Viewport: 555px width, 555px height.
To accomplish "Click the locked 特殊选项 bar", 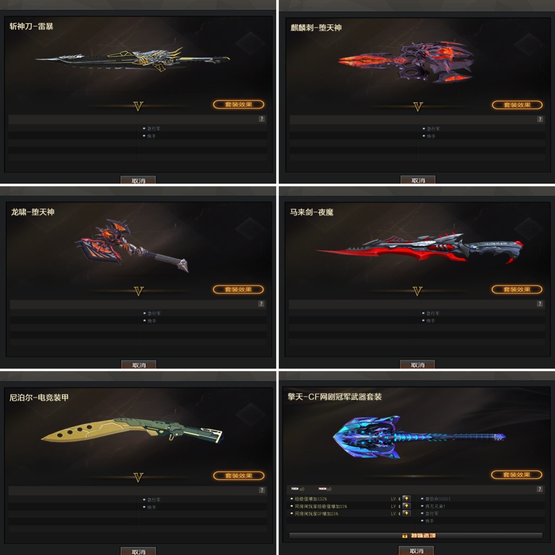I will [x=416, y=536].
